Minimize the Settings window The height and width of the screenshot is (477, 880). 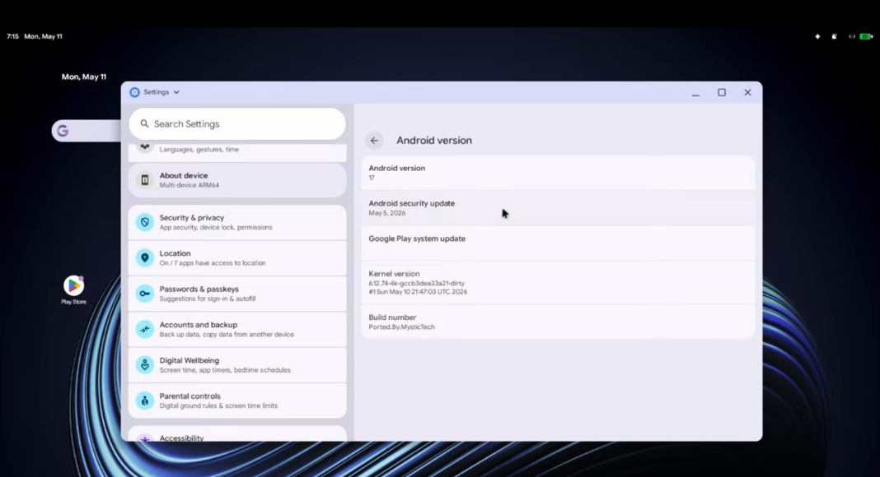pos(696,93)
